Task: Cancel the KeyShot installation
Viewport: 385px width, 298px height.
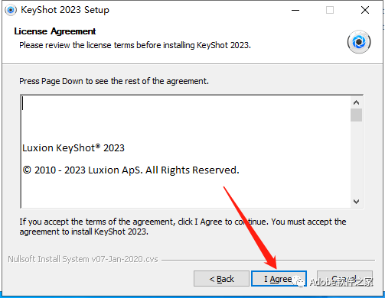Action: coord(344,279)
